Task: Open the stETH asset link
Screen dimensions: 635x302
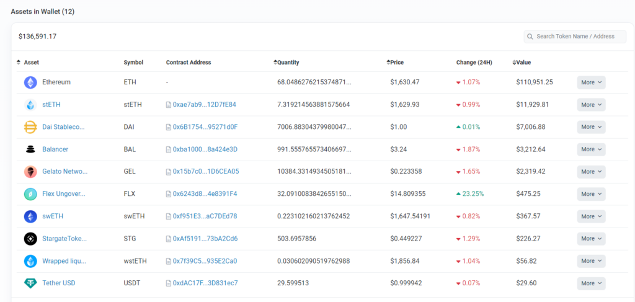Action: (x=51, y=104)
